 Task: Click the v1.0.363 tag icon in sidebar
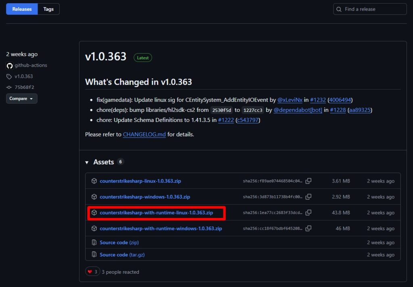(x=9, y=76)
